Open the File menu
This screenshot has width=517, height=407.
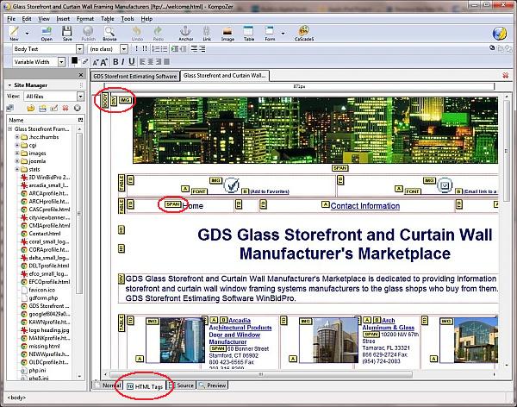pyautogui.click(x=11, y=19)
